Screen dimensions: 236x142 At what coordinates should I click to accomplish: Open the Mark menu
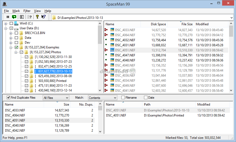pos(16,11)
